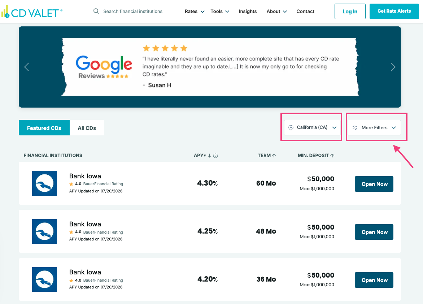Screen dimensions: 423x304
Task: Click Open Now for 36 Mo CD
Action: pos(374,280)
